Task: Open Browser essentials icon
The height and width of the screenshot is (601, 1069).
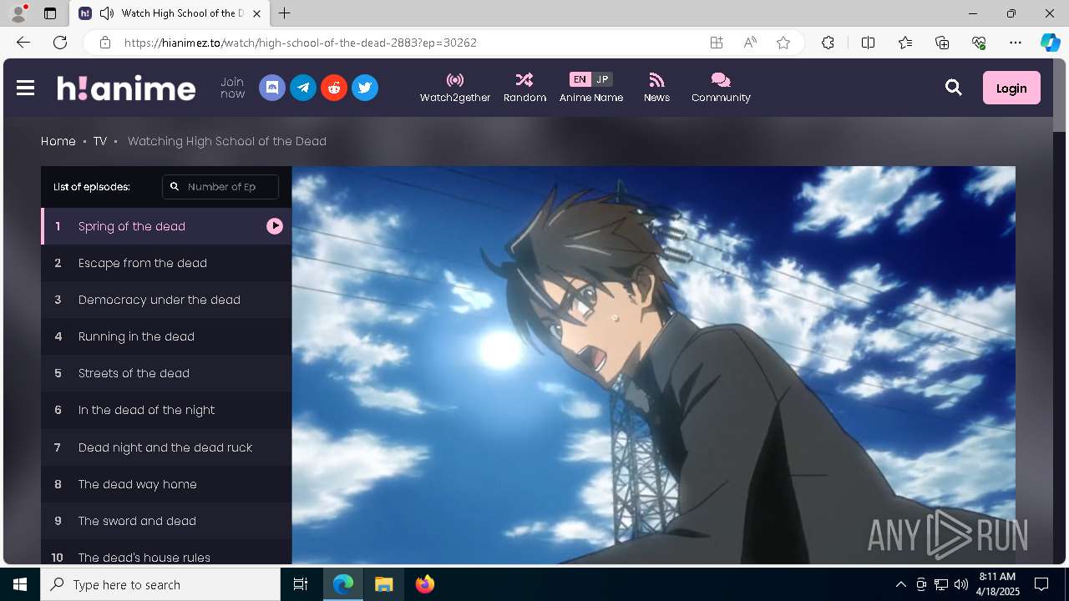Action: pyautogui.click(x=979, y=43)
